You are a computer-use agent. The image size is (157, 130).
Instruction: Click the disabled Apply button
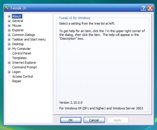pyautogui.click(x=118, y=120)
